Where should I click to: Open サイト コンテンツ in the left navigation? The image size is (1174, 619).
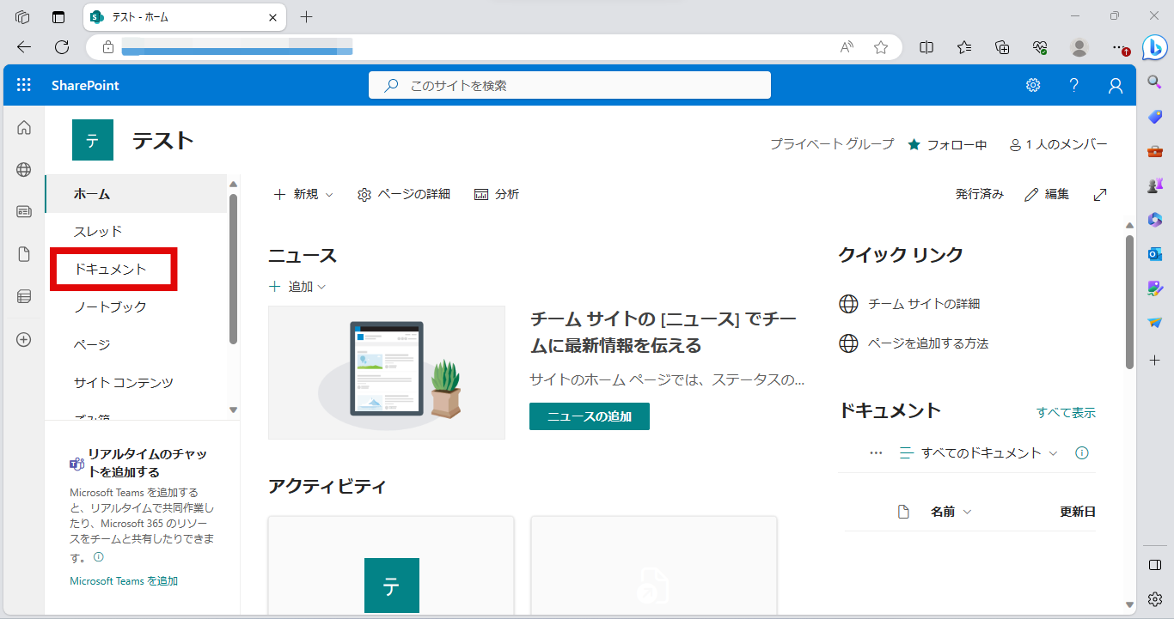[123, 383]
